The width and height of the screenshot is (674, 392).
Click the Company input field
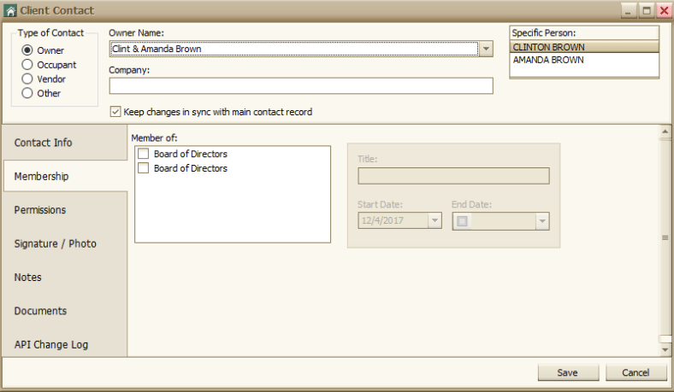click(x=301, y=86)
